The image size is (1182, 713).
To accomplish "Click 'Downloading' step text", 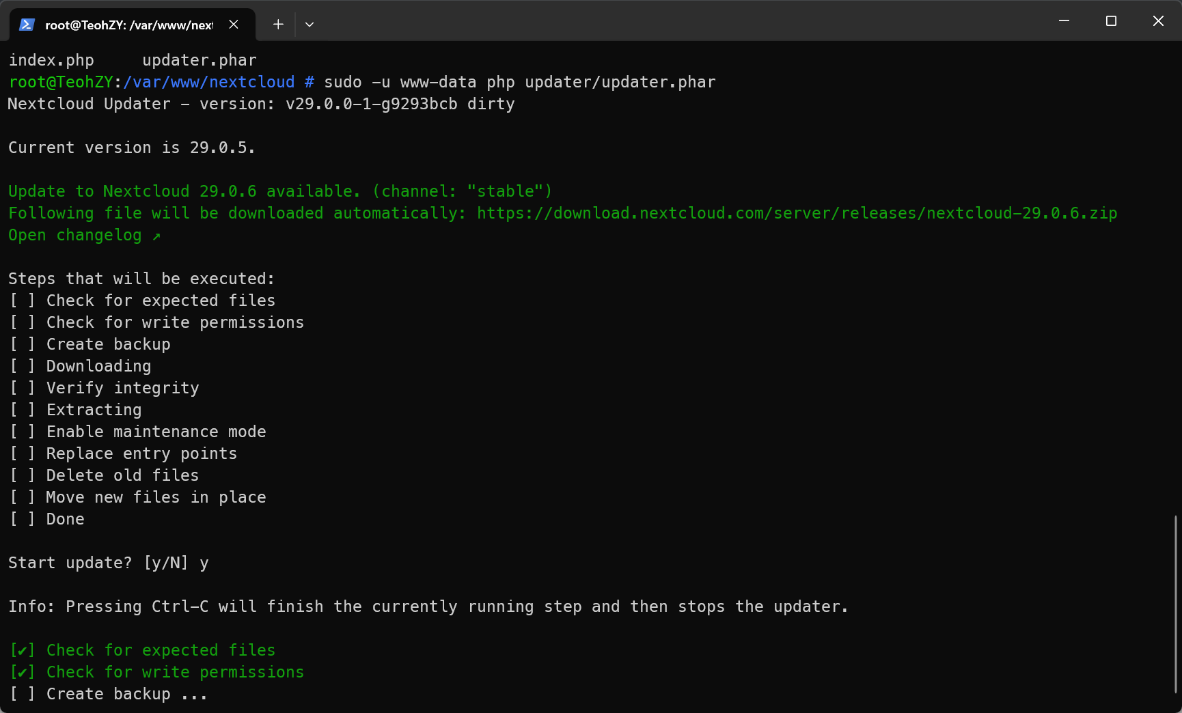I will [x=99, y=366].
